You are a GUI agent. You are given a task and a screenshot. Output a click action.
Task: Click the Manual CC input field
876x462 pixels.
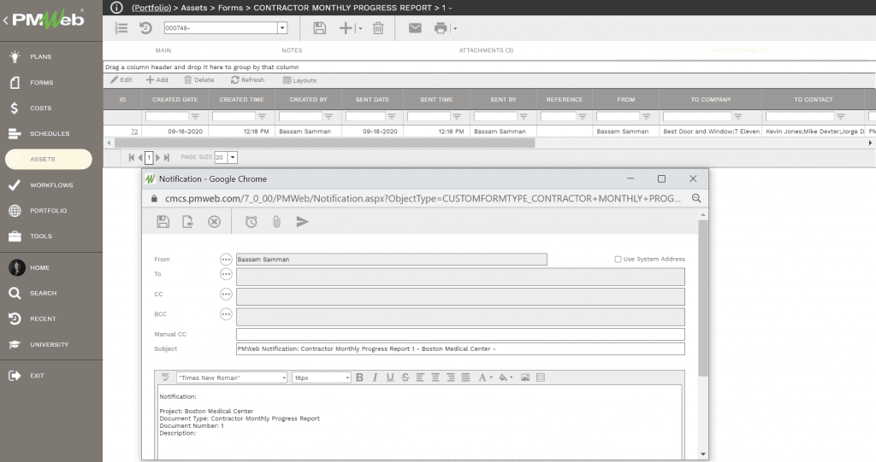click(460, 334)
